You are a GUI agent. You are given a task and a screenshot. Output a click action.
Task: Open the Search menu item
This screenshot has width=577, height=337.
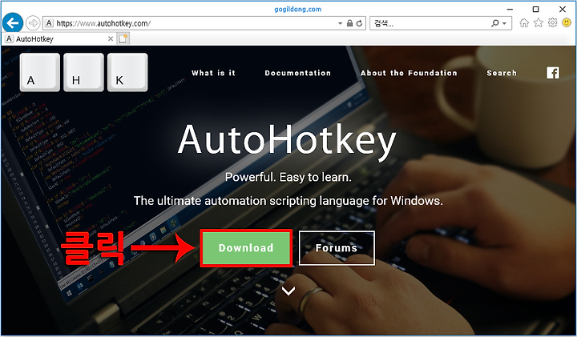click(x=502, y=73)
